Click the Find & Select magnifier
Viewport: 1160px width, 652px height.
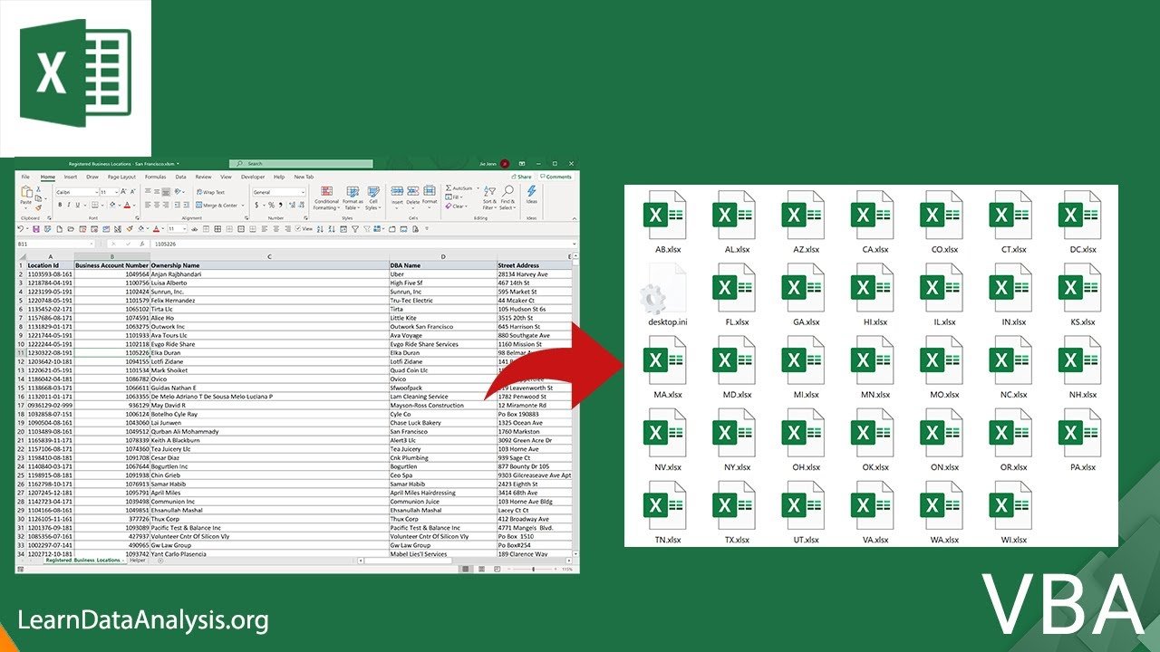point(507,193)
